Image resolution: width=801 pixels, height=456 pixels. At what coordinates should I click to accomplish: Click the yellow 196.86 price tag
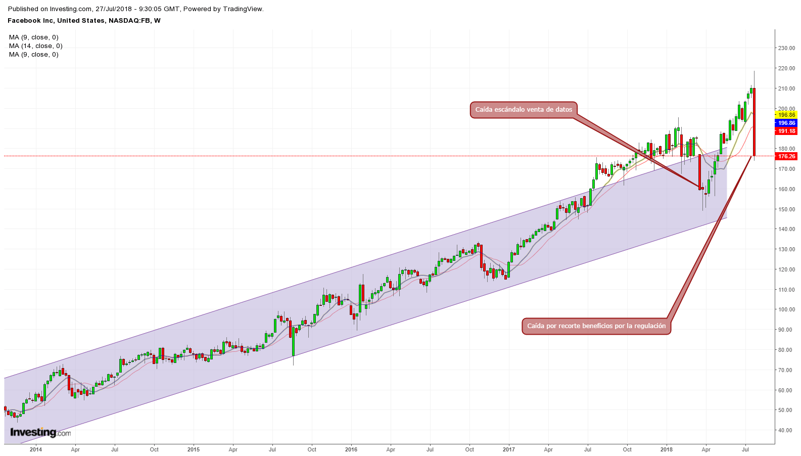(786, 115)
